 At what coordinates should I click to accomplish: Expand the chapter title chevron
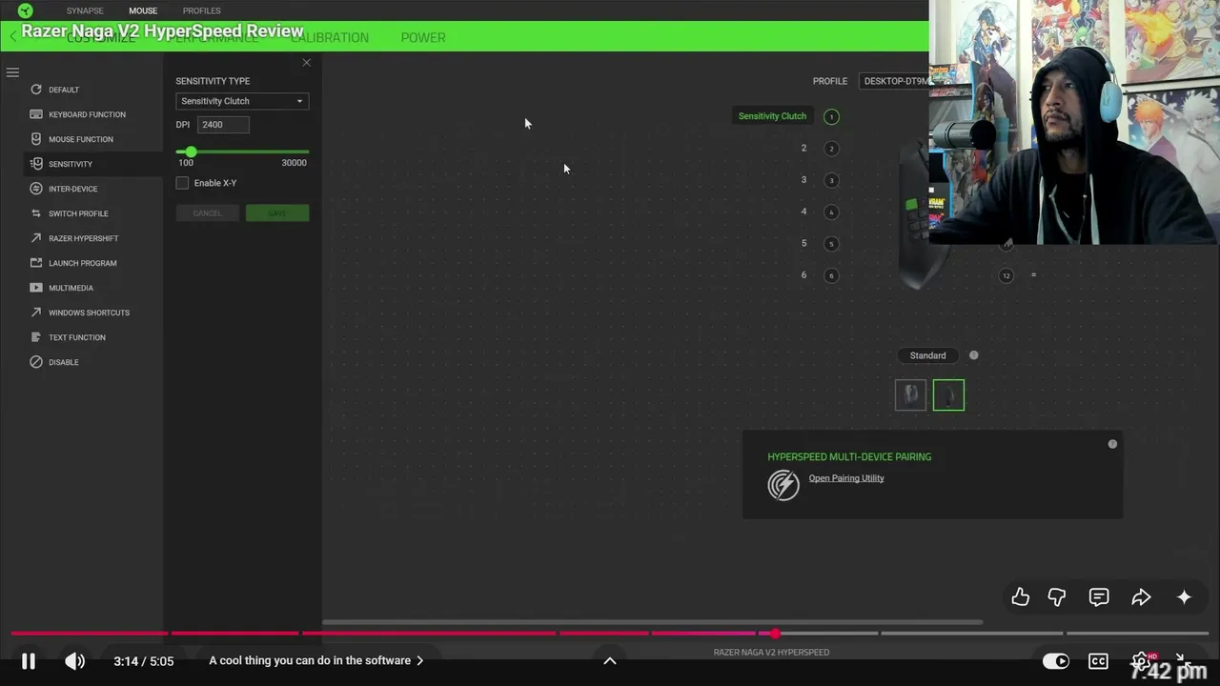(419, 660)
